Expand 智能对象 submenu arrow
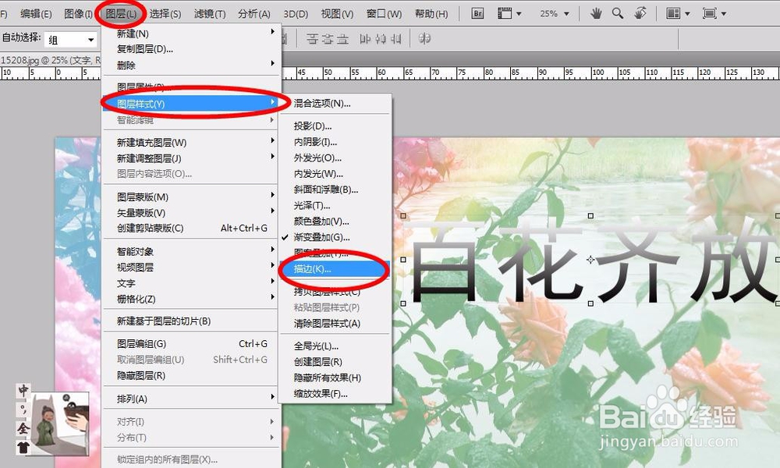The width and height of the screenshot is (780, 468). [272, 249]
